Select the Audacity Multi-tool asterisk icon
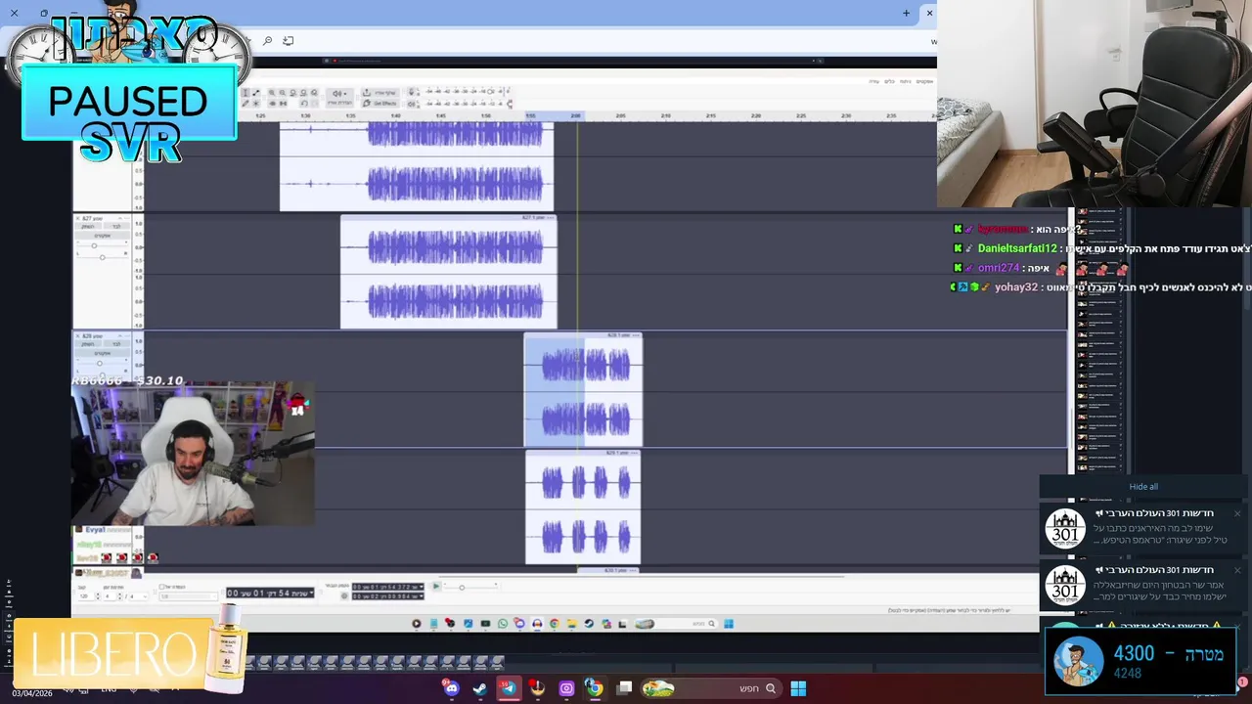The width and height of the screenshot is (1252, 704). (x=256, y=104)
